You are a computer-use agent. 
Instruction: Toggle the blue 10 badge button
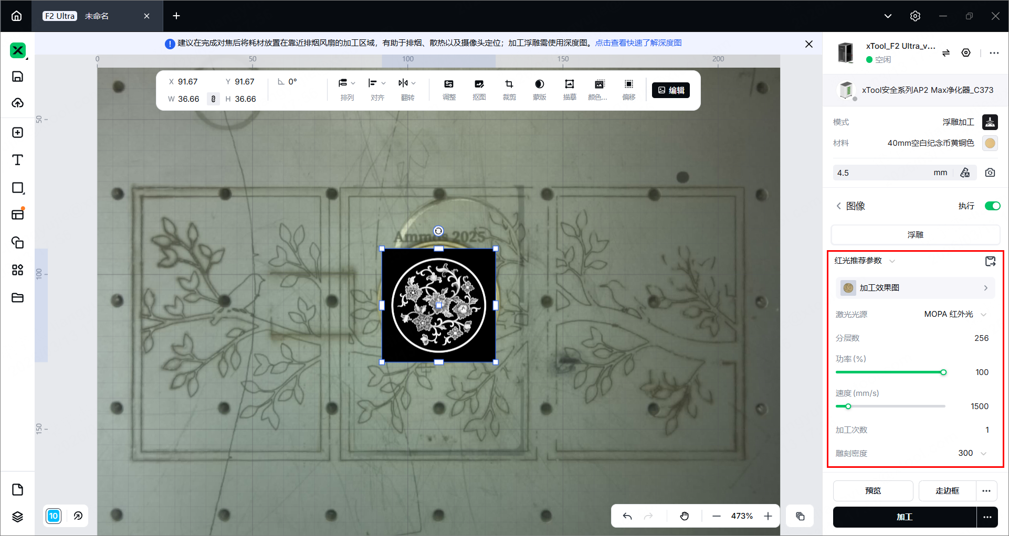click(x=54, y=516)
